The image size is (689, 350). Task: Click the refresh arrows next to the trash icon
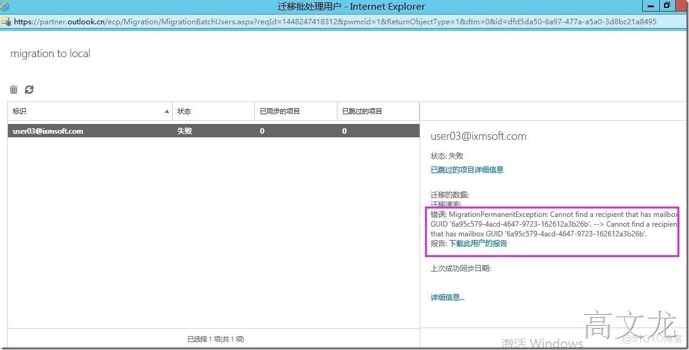tap(29, 89)
